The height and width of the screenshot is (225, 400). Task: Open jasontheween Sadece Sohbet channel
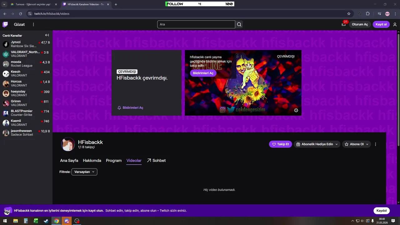click(x=26, y=133)
